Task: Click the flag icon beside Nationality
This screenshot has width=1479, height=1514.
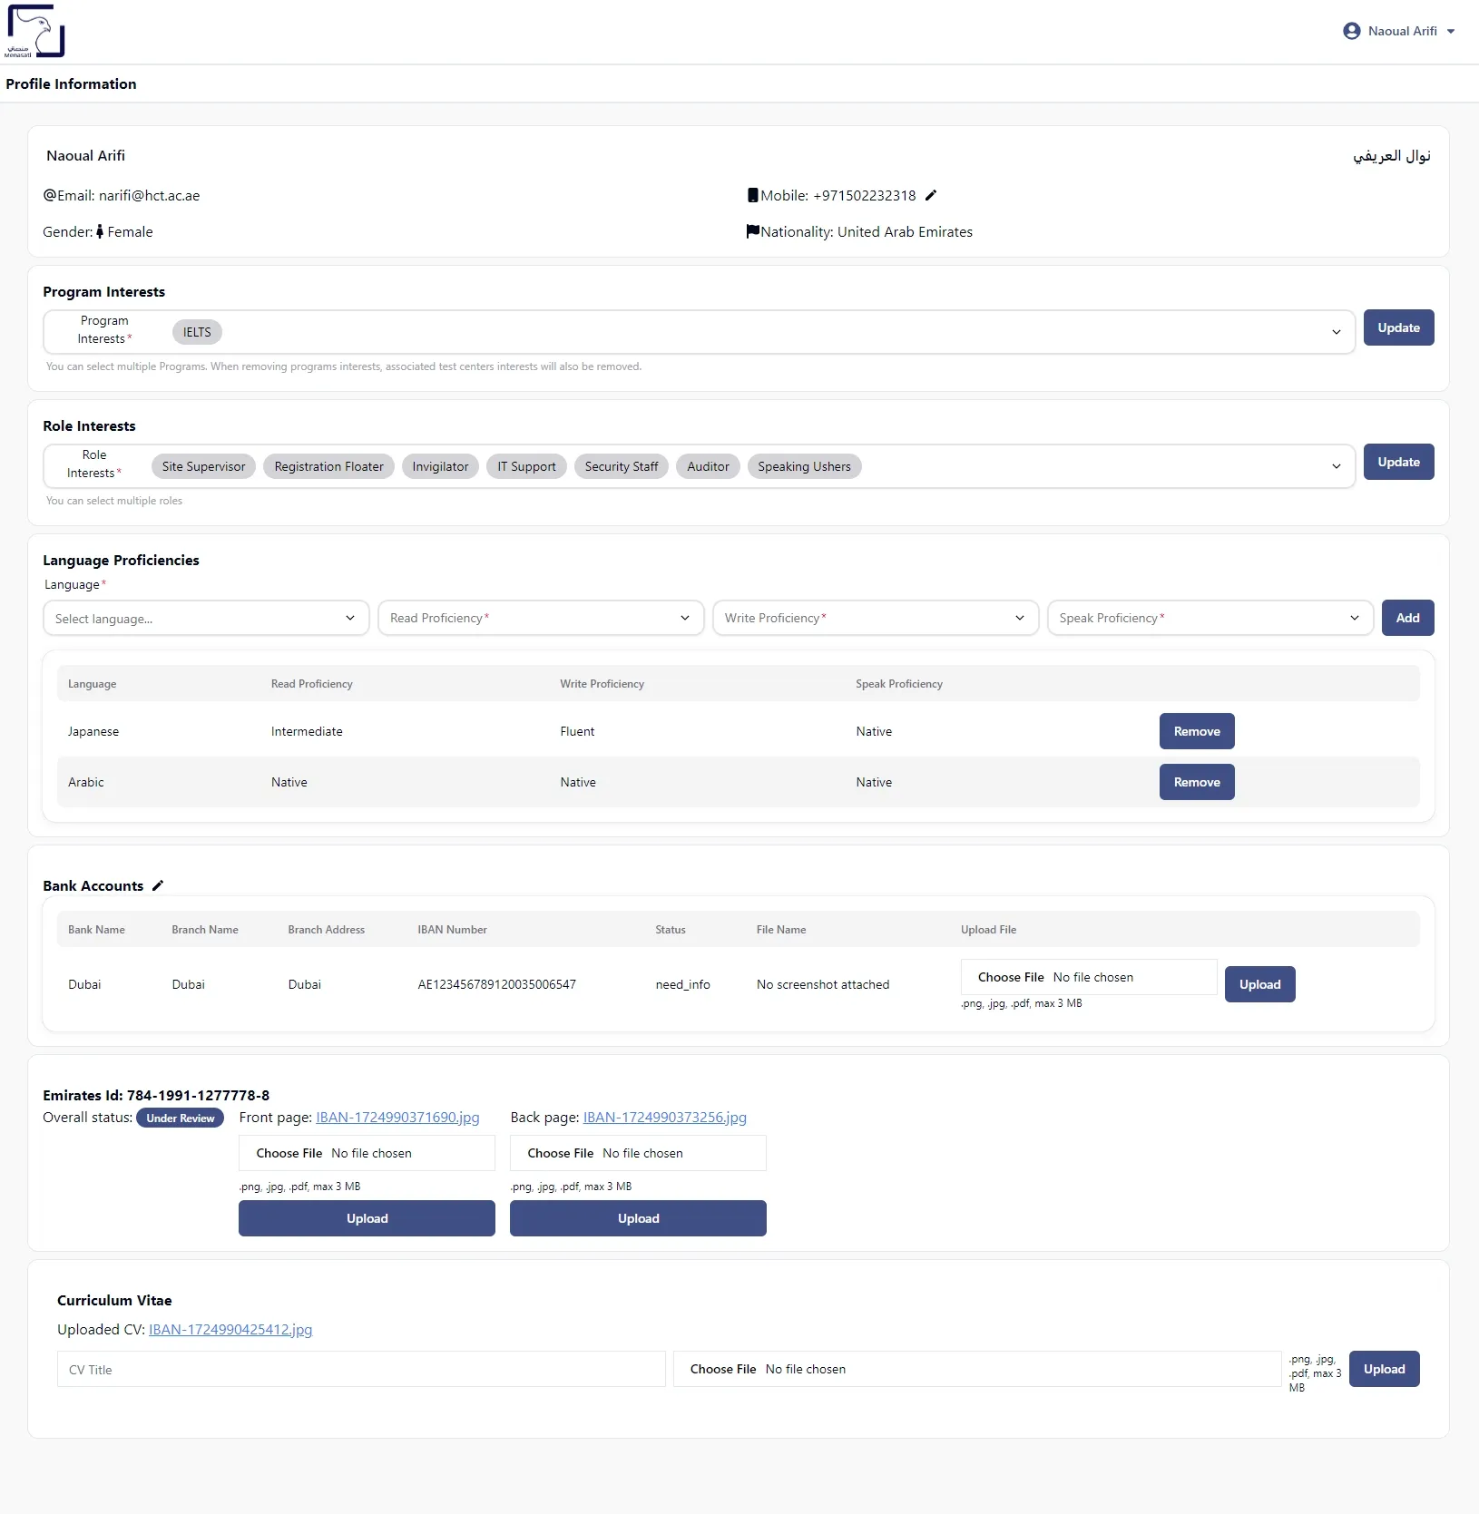Action: pos(753,230)
